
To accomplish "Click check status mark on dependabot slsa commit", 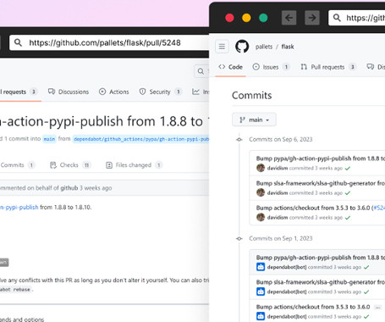I will coord(366,291).
